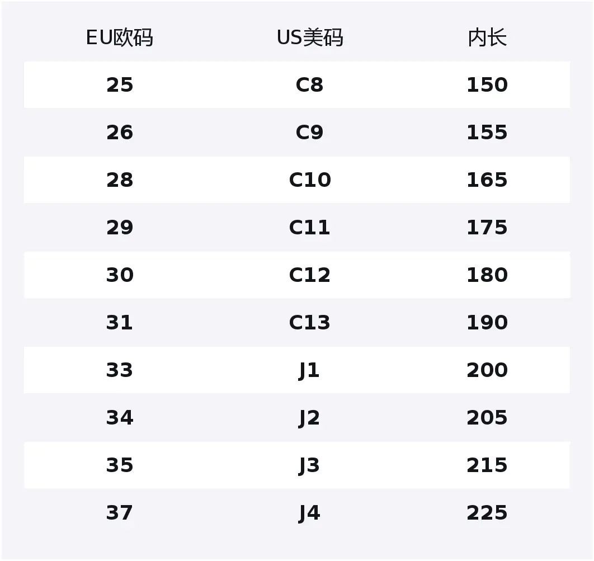Click inner length value 165
Screen dimensions: 594x561
[487, 180]
